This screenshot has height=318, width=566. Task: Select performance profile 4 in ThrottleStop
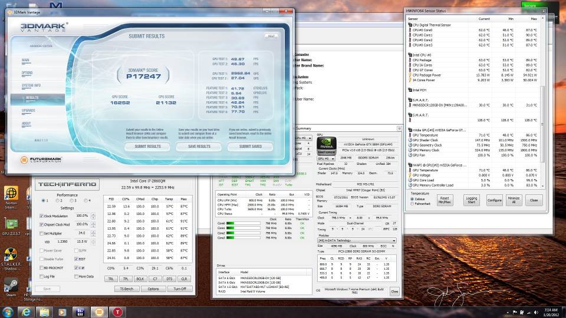coord(86,200)
